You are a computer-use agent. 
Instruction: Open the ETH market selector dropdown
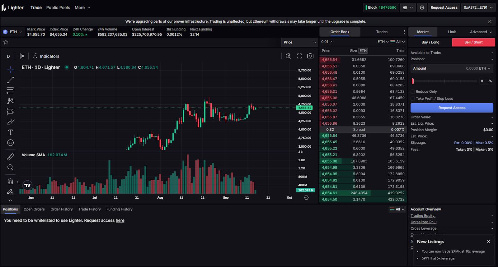pyautogui.click(x=13, y=32)
